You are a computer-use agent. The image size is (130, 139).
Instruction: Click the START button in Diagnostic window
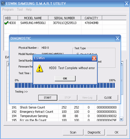48,98
